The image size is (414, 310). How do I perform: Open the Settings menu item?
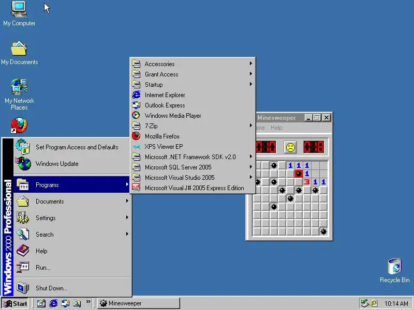coord(72,218)
